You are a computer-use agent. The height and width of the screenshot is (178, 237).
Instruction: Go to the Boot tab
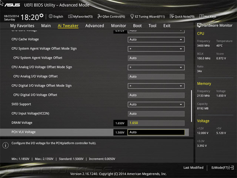[x=137, y=26]
